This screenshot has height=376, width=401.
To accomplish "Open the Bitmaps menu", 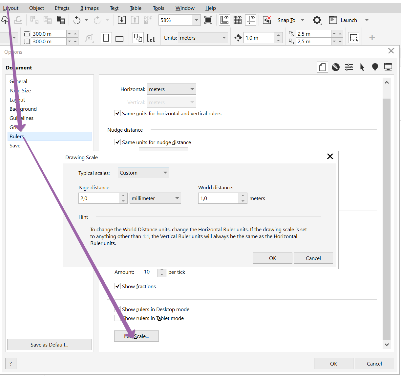I will (x=90, y=8).
